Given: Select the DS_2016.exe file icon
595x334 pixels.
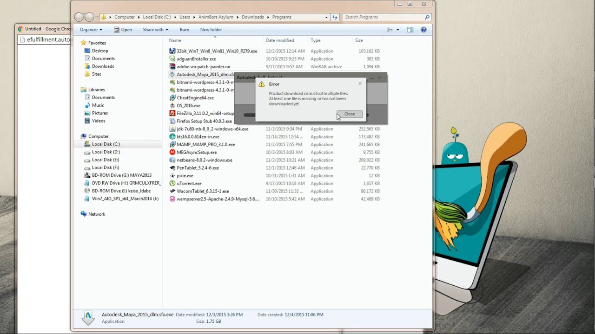Looking at the screenshot, I should pyautogui.click(x=172, y=106).
